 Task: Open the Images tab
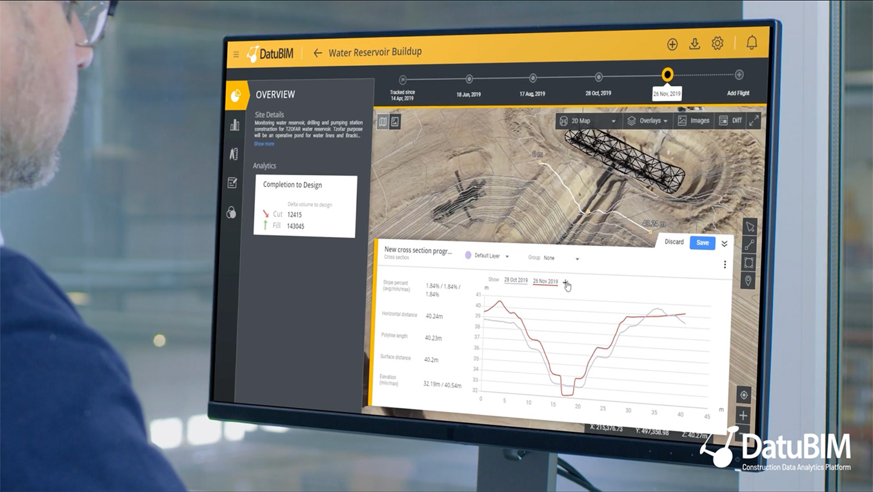(x=694, y=121)
